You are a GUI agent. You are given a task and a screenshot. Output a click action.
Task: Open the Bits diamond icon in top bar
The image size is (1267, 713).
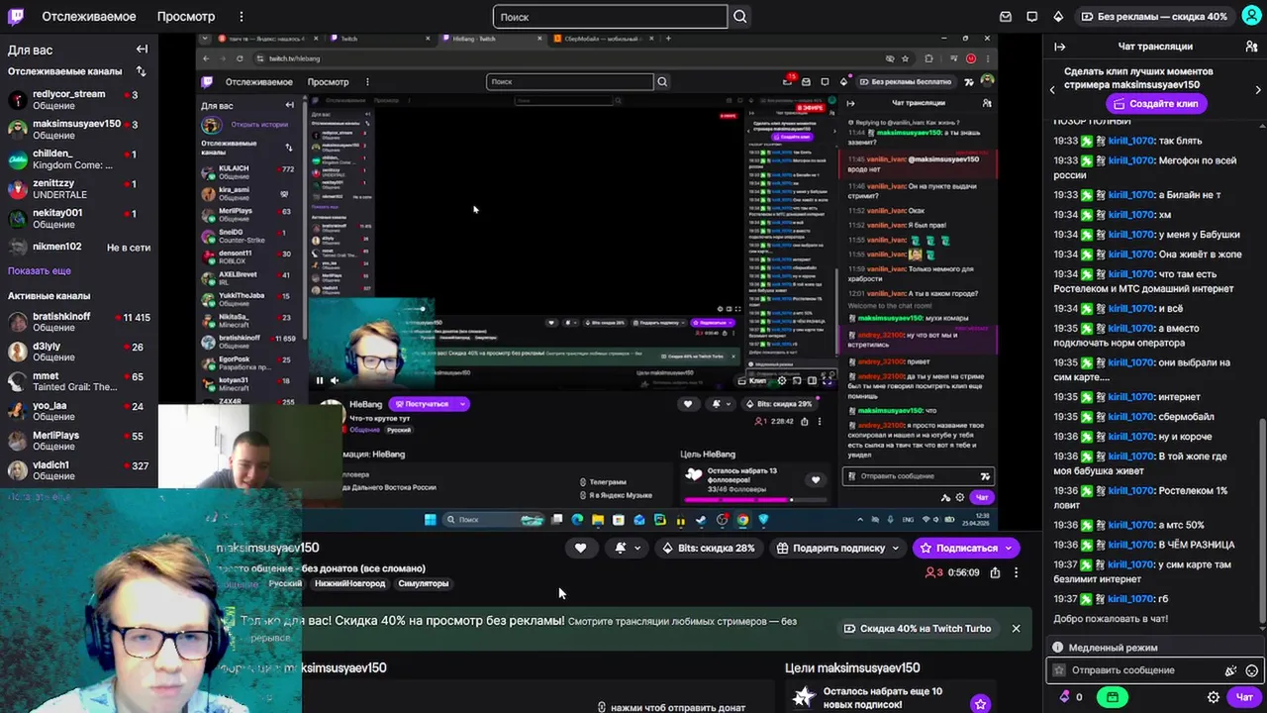[x=1058, y=17]
